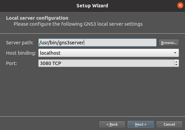Viewport: 185px width, 130px height.
Task: Decrease the port with the down arrow
Action: [176, 65]
